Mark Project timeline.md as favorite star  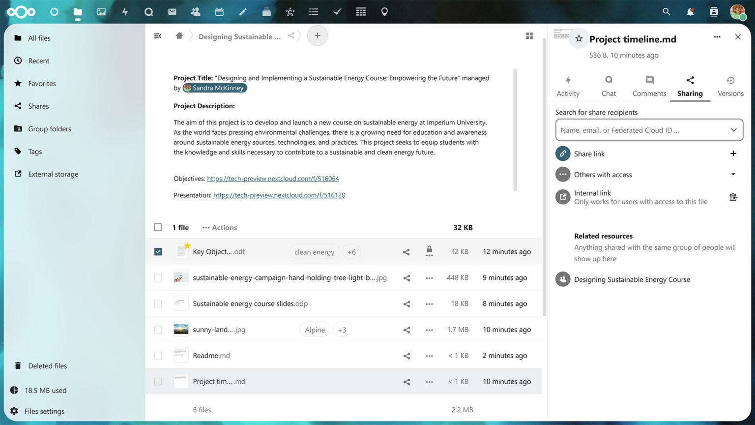(579, 39)
